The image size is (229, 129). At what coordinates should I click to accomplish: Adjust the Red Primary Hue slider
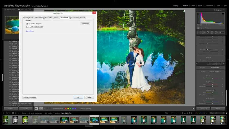click(212, 84)
